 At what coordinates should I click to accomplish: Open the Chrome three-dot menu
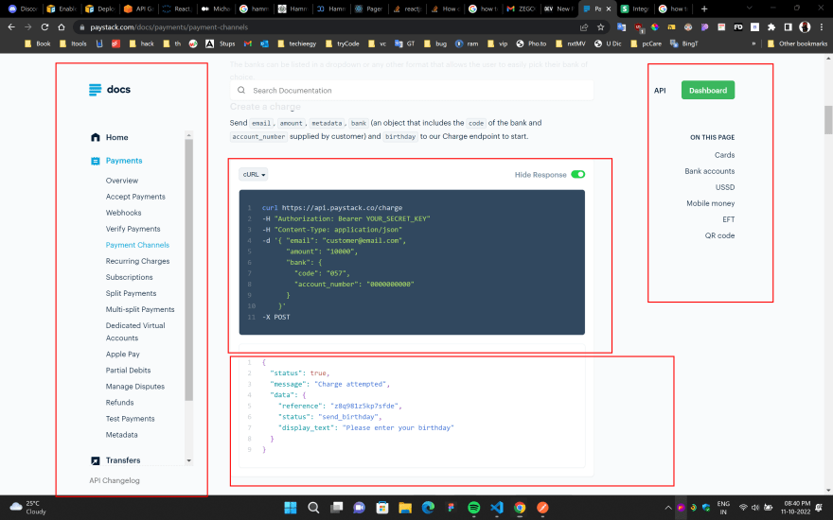coord(822,27)
